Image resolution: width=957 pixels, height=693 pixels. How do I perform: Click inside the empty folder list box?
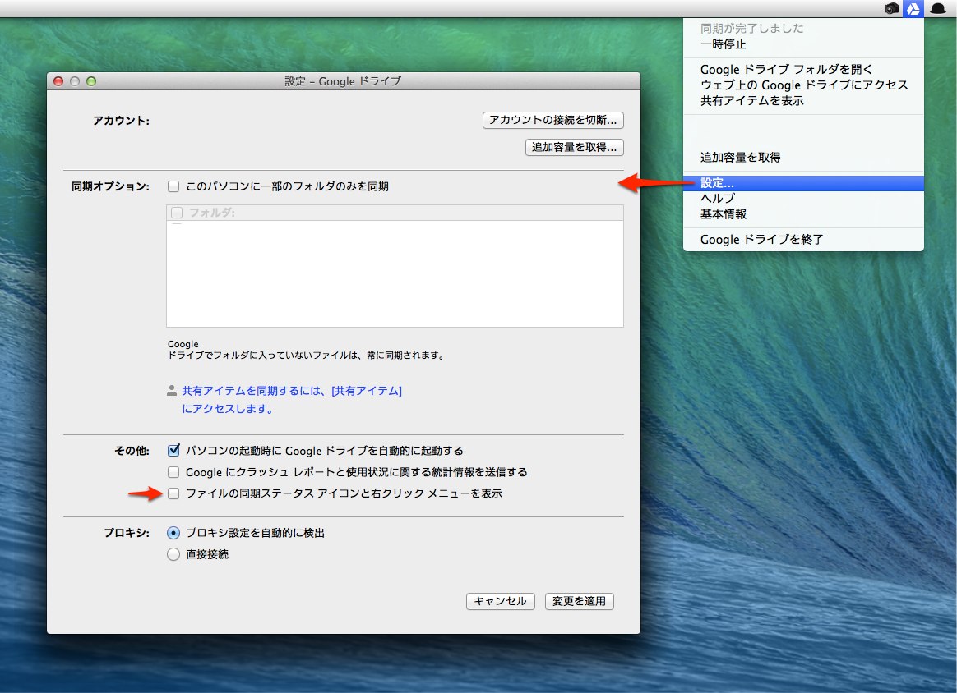tap(395, 273)
